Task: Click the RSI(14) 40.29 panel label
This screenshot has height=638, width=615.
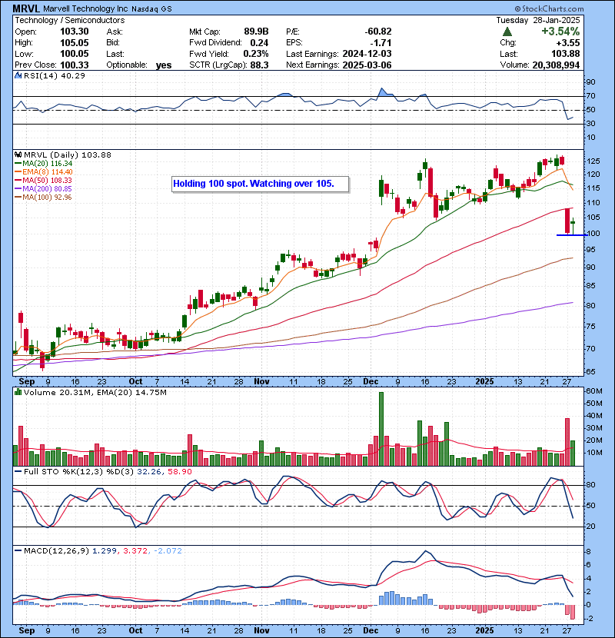Action: coord(55,75)
